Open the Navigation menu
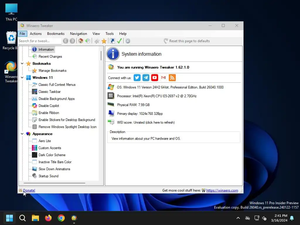300x225 pixels. pos(79,34)
